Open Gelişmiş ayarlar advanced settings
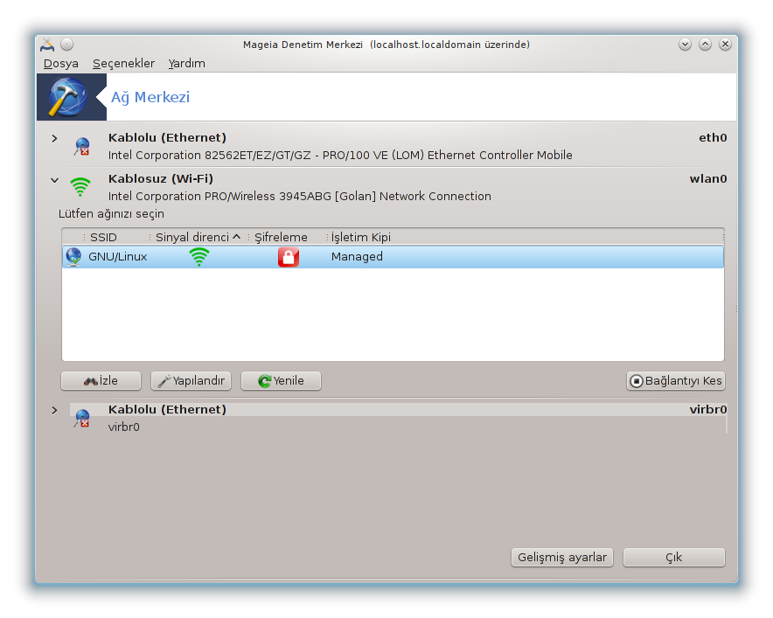Screen dimensions: 773x618 [562, 558]
